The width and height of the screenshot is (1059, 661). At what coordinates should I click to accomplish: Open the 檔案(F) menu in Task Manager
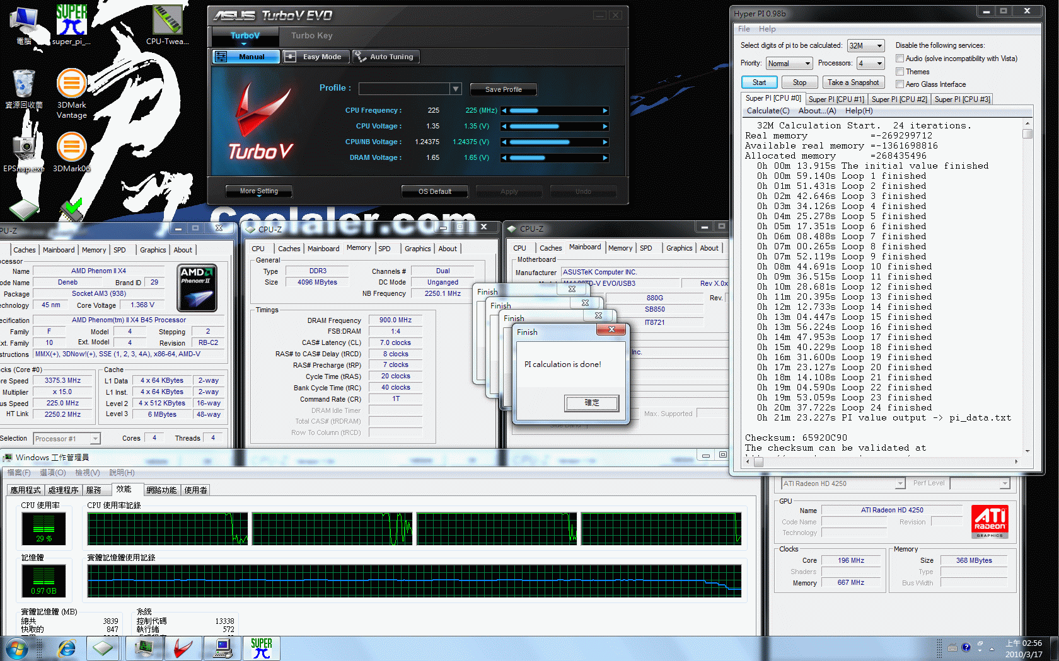19,473
